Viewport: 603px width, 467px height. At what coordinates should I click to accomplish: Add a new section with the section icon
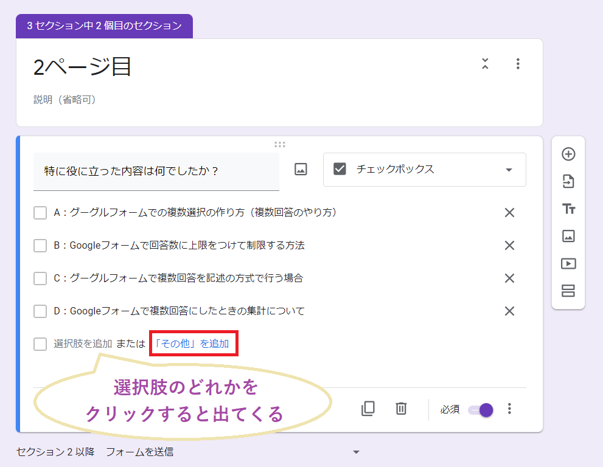(x=568, y=291)
